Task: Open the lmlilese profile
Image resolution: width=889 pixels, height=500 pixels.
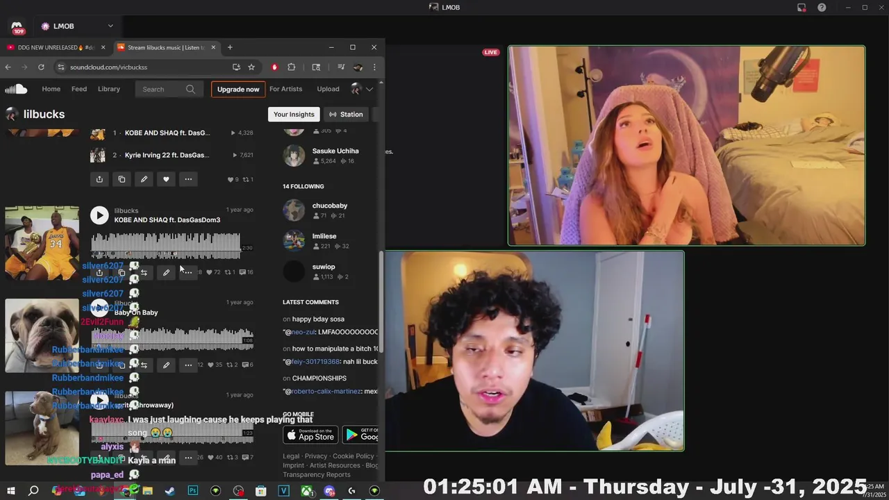Action: [x=324, y=236]
